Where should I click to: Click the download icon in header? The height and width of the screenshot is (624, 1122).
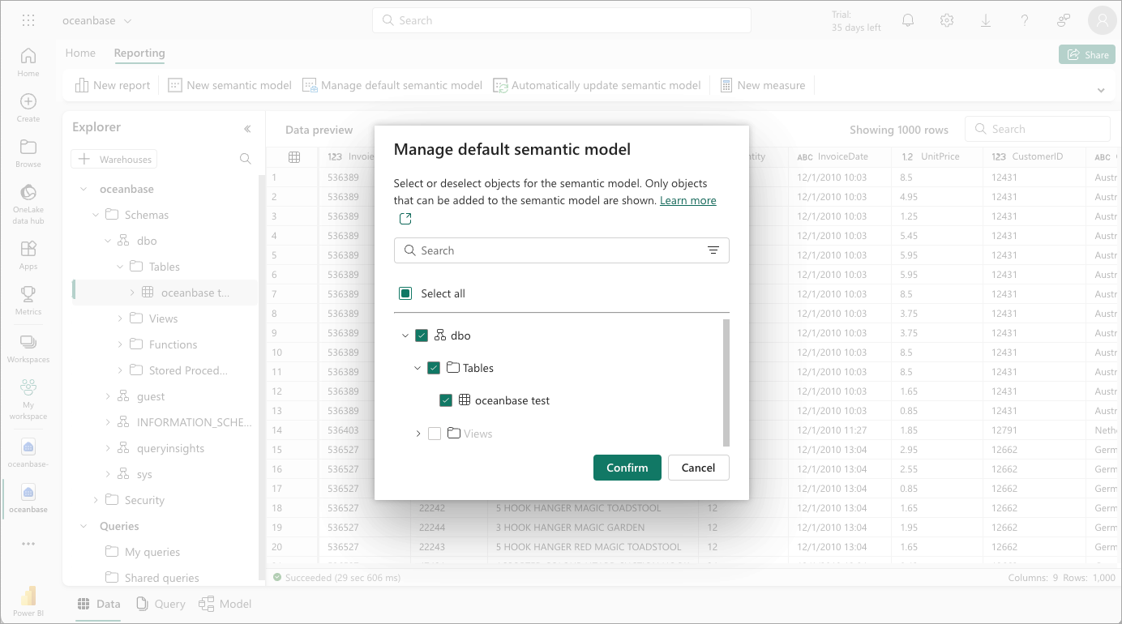click(x=986, y=21)
